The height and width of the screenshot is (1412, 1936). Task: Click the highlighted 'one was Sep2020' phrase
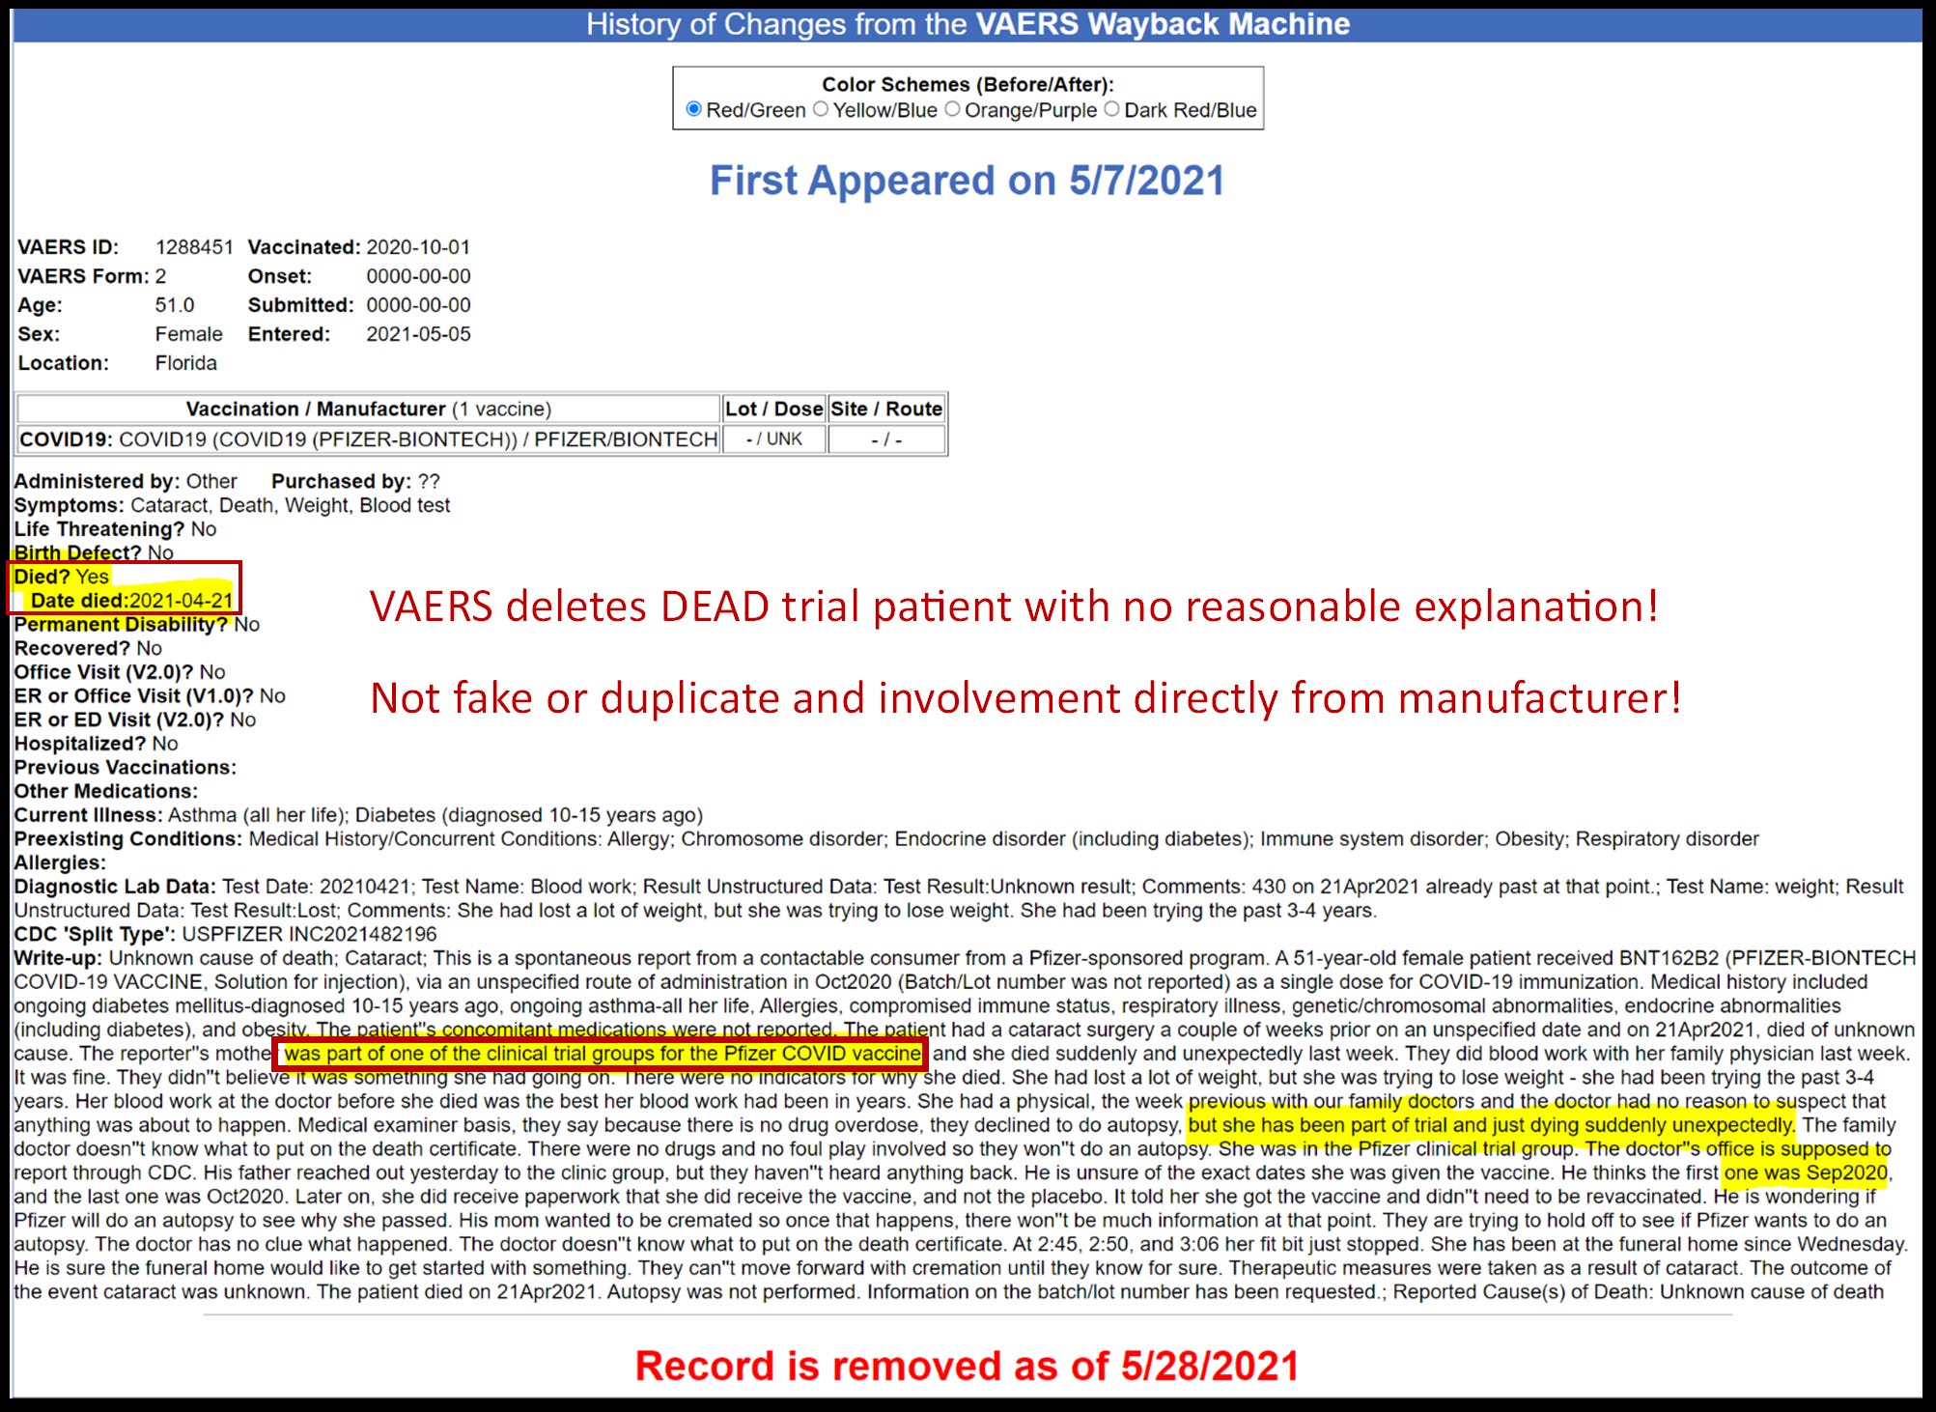(x=1806, y=1172)
